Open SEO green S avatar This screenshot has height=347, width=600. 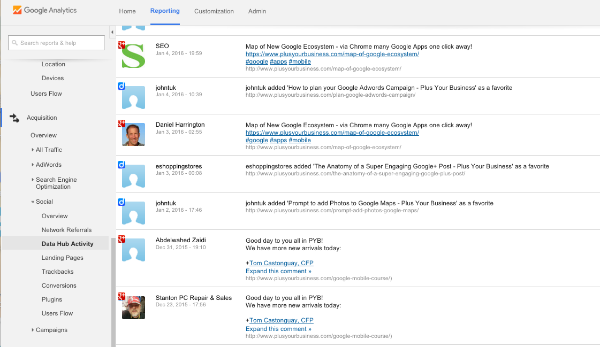(x=134, y=56)
